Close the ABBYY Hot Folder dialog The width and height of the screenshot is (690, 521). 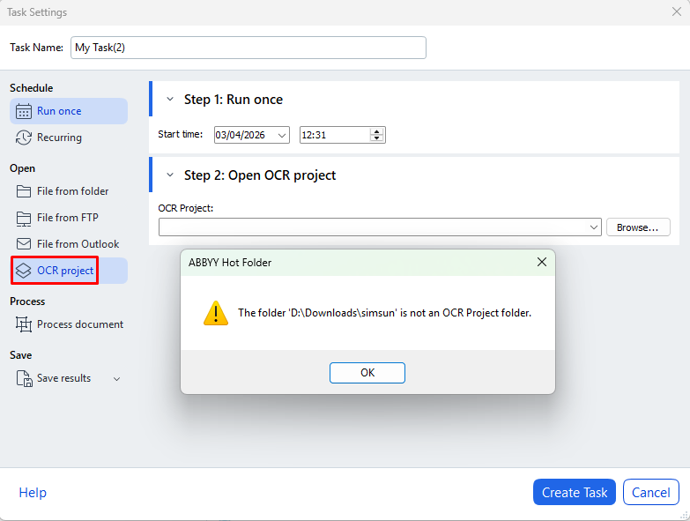point(542,262)
